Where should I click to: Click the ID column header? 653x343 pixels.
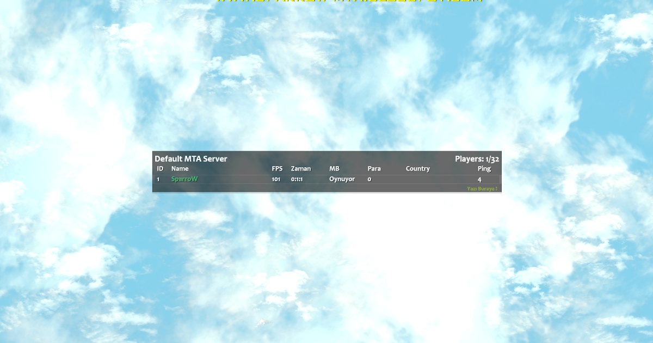160,169
